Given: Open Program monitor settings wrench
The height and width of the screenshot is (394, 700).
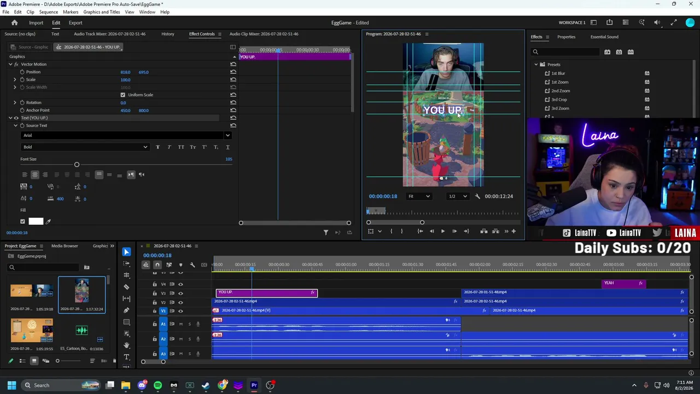Looking at the screenshot, I should (x=477, y=196).
